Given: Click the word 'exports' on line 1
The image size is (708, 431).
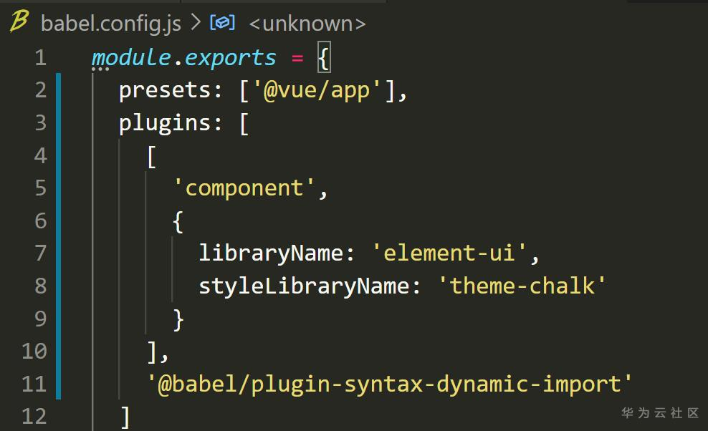Looking at the screenshot, I should click(x=230, y=59).
